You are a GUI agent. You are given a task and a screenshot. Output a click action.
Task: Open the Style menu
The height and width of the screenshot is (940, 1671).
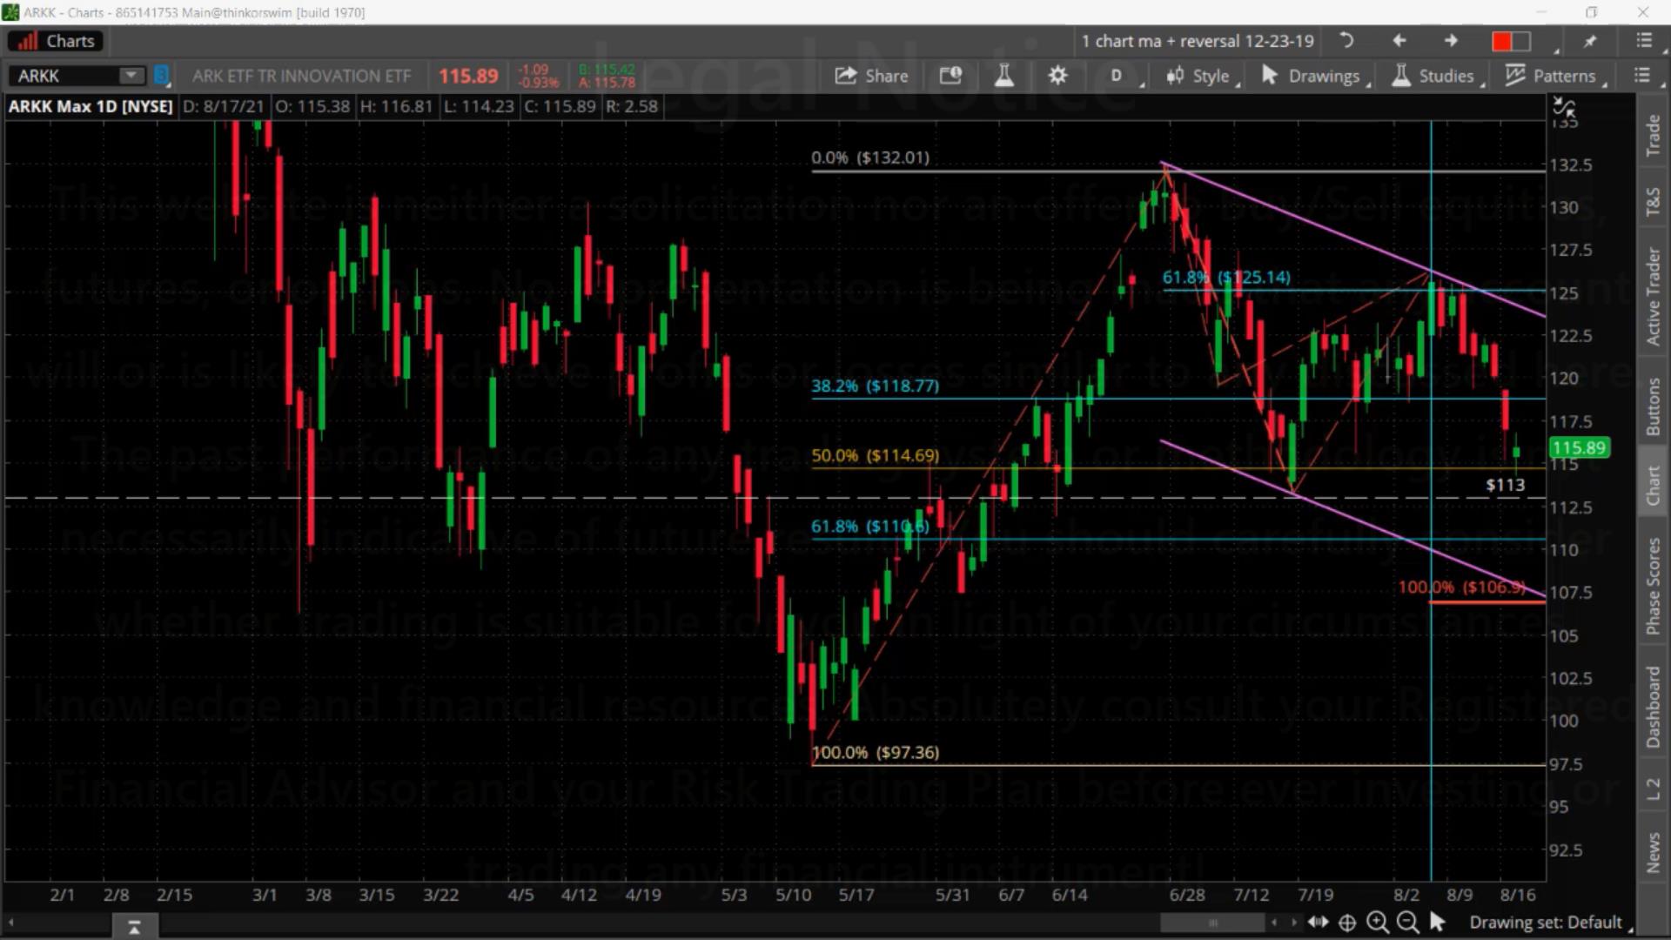point(1201,77)
